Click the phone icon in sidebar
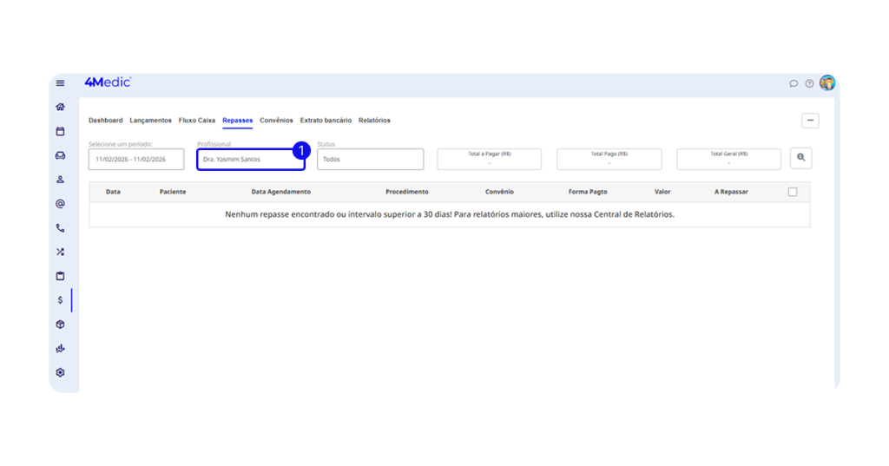This screenshot has width=889, height=466. click(60, 228)
